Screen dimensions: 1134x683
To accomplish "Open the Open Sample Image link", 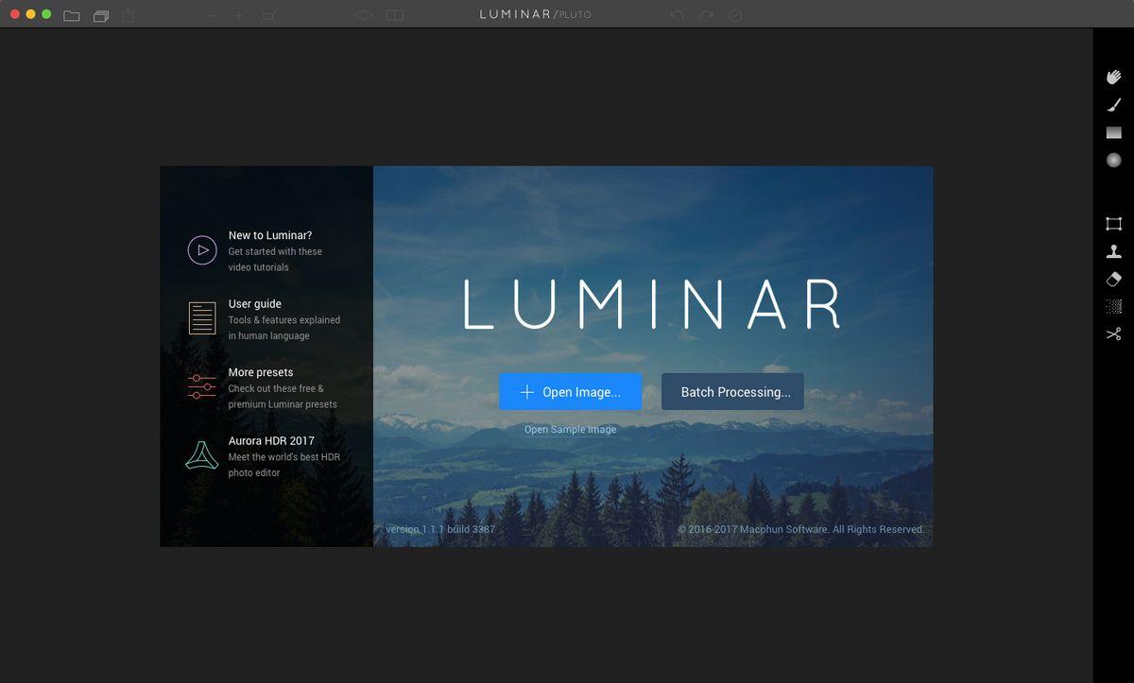I will 571,430.
